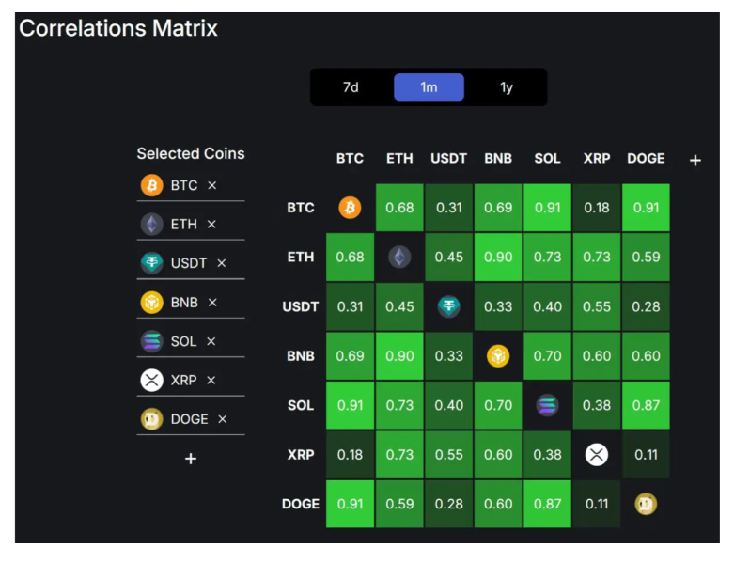Screen dimensions: 734x563
Task: Select the 1m timeframe tab
Action: pyautogui.click(x=429, y=87)
